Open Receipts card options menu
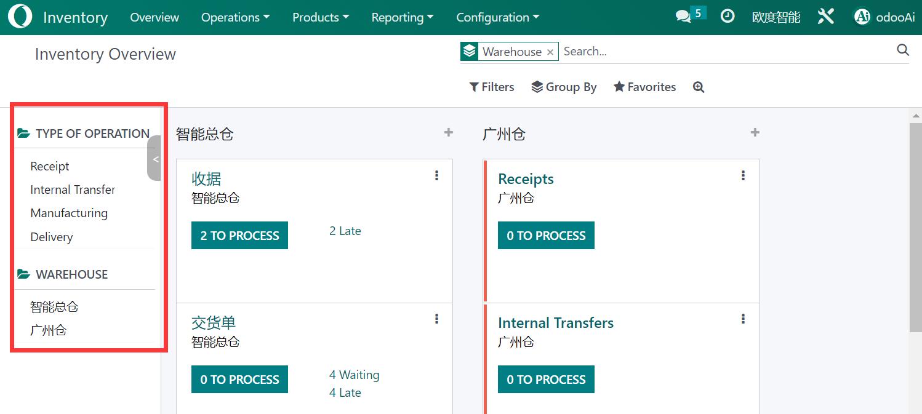Screen dimensions: 922x414 (743, 175)
